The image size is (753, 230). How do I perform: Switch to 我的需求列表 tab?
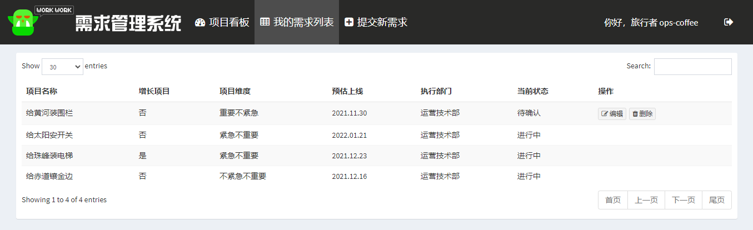point(297,22)
